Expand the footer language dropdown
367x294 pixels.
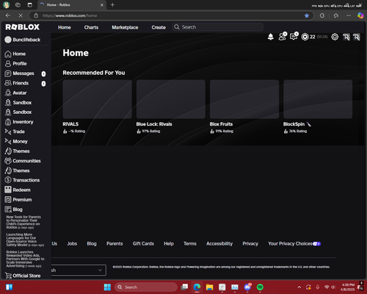(x=79, y=270)
